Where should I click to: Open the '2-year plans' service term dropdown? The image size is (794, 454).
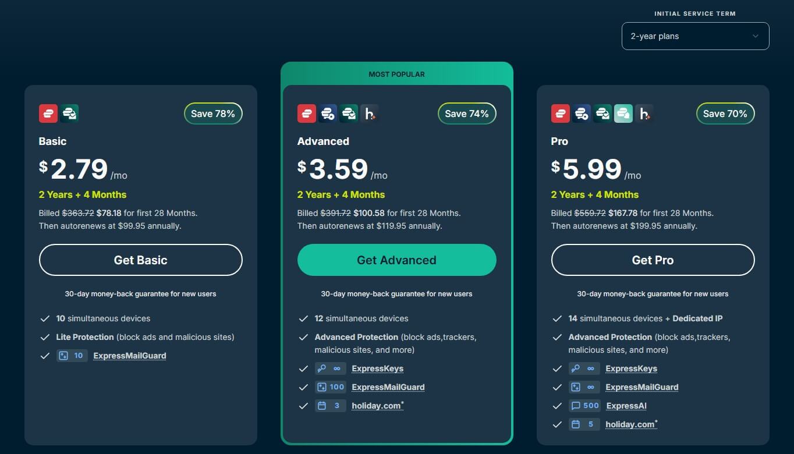pos(695,36)
